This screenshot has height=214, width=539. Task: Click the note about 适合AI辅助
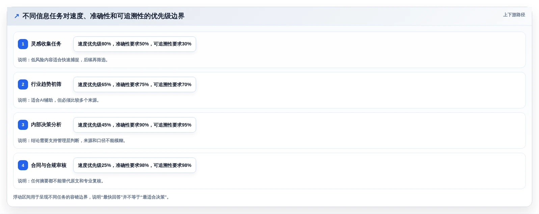click(59, 100)
